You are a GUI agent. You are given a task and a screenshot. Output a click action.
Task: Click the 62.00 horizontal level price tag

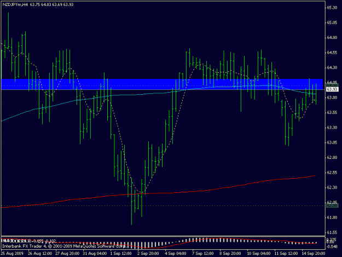332,205
